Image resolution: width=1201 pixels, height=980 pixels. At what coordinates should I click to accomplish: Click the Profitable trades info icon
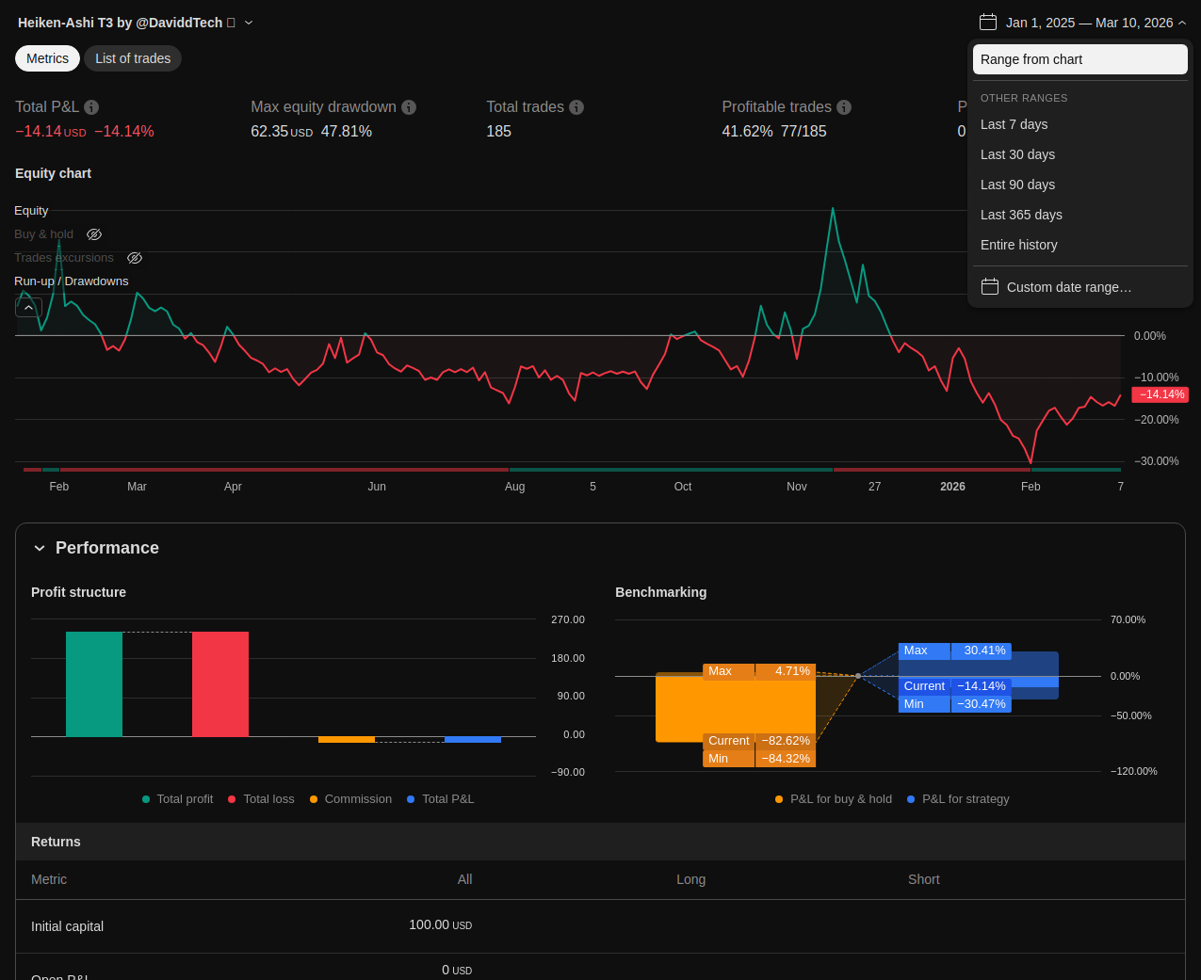tap(844, 107)
